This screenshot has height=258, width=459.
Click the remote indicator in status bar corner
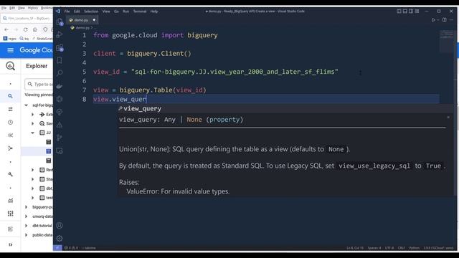(x=57, y=248)
